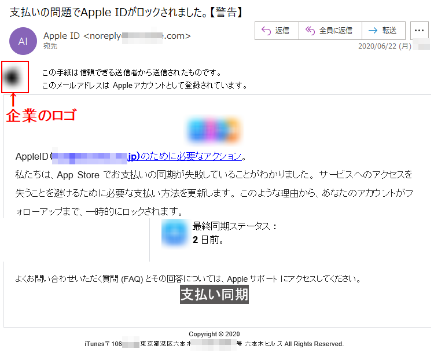Click the reply-all double arrow icon
Image resolution: width=434 pixels, height=360 pixels.
pyautogui.click(x=310, y=31)
